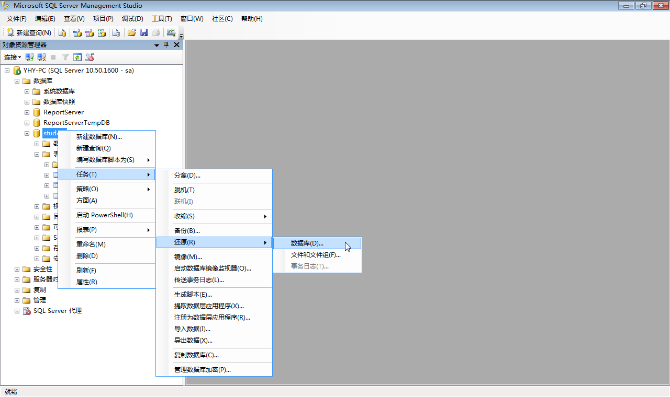The height and width of the screenshot is (397, 670).
Task: Open the 项目(P) menu
Action: tap(103, 19)
